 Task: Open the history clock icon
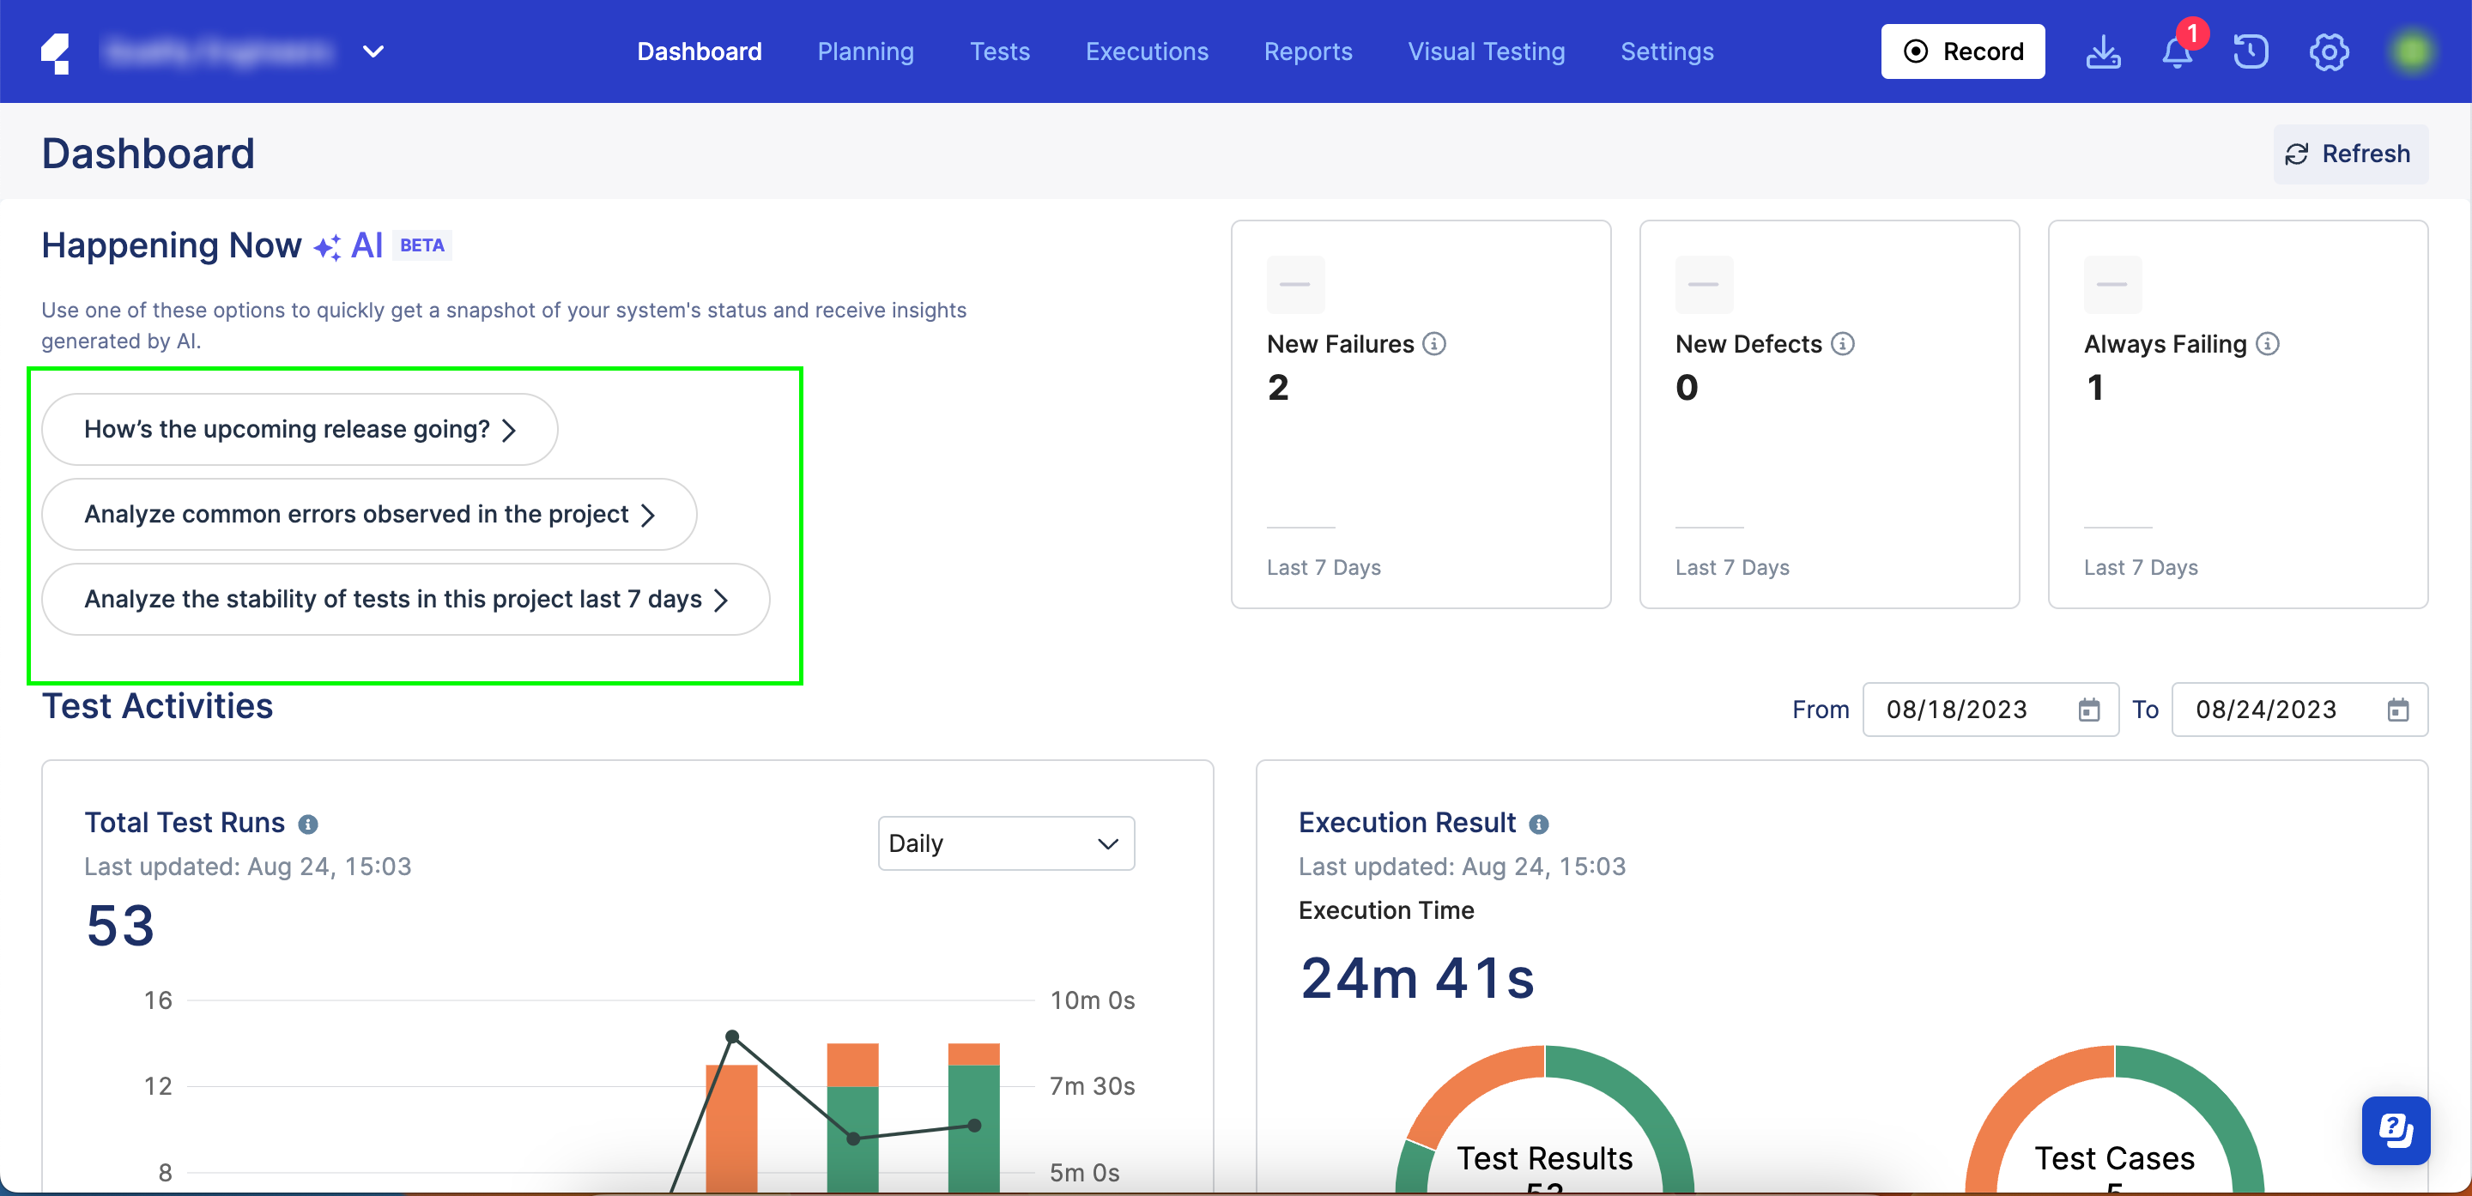2251,51
